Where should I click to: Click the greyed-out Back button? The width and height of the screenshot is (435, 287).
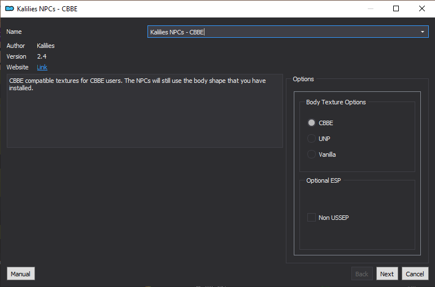pos(362,273)
